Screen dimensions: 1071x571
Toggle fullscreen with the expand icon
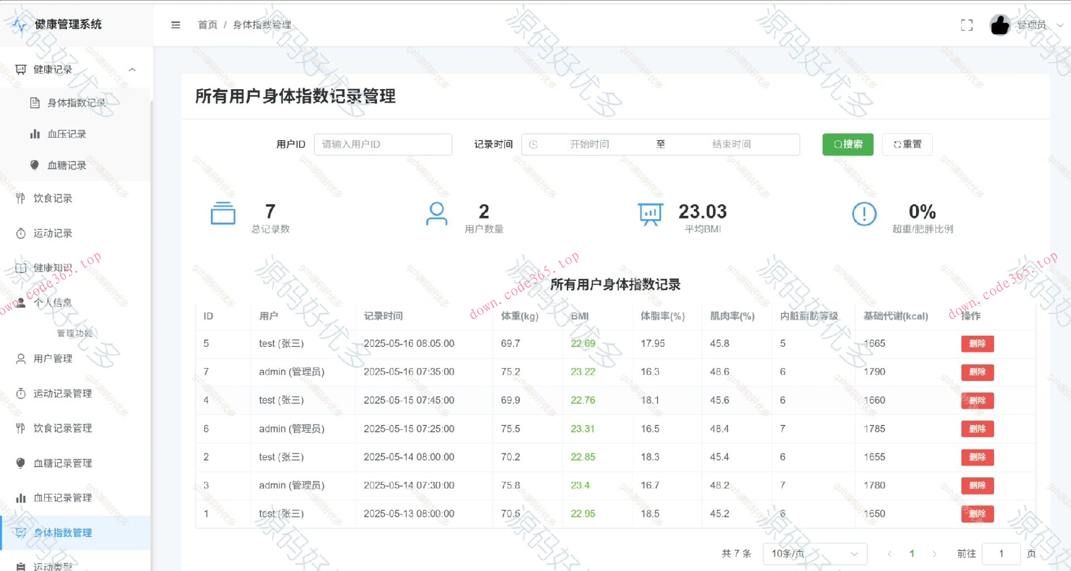click(967, 25)
